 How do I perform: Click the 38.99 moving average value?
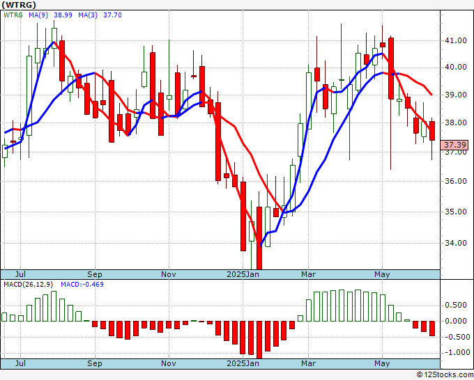(63, 15)
